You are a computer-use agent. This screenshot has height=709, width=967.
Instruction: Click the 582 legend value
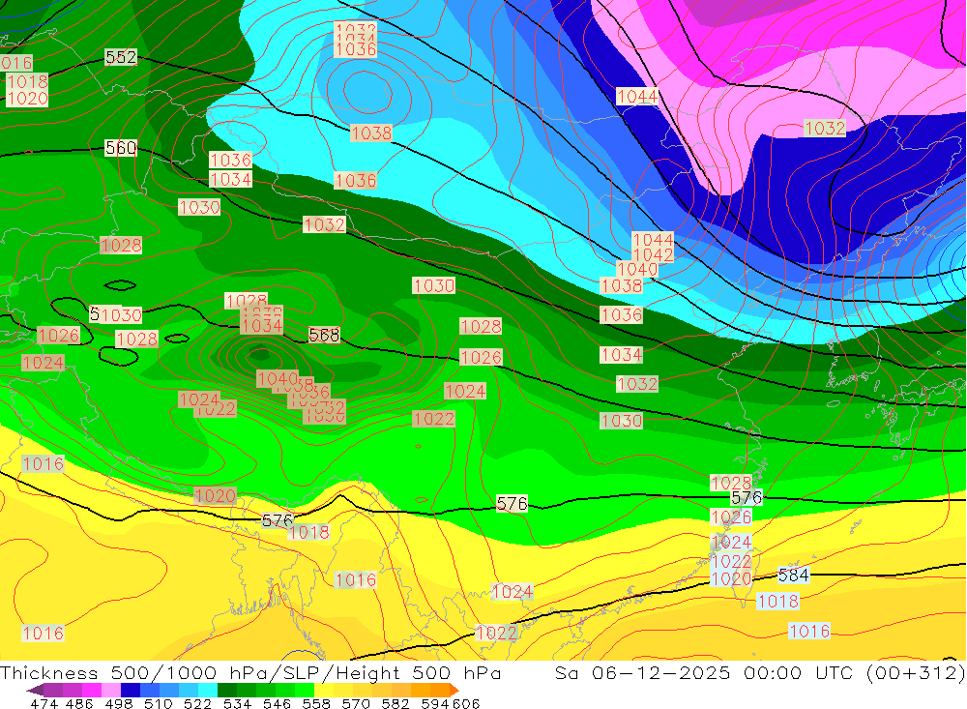395,703
